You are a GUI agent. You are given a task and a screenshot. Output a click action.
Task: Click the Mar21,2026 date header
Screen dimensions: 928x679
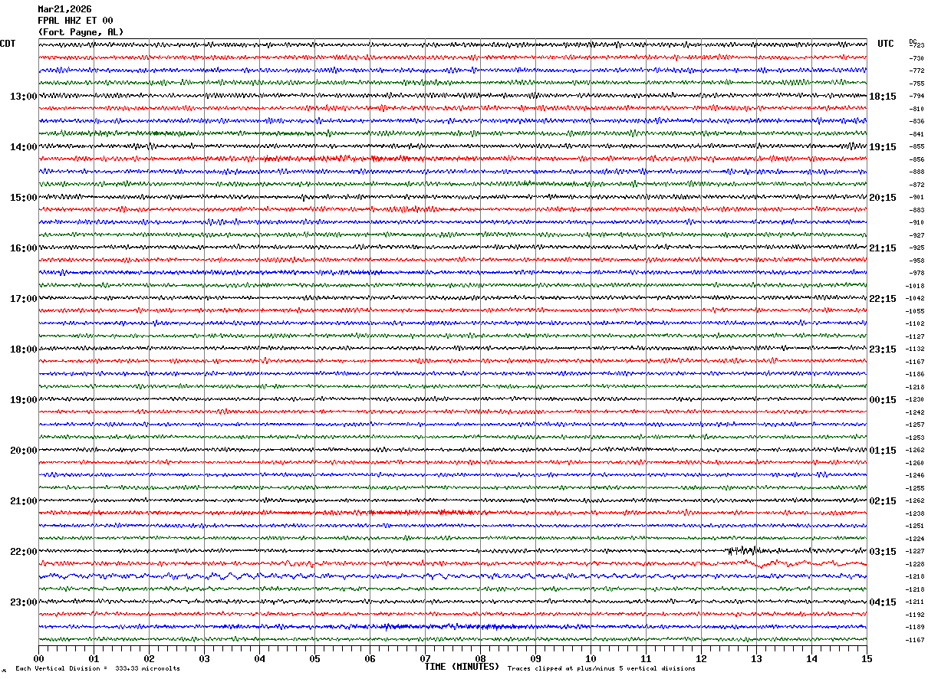(64, 9)
